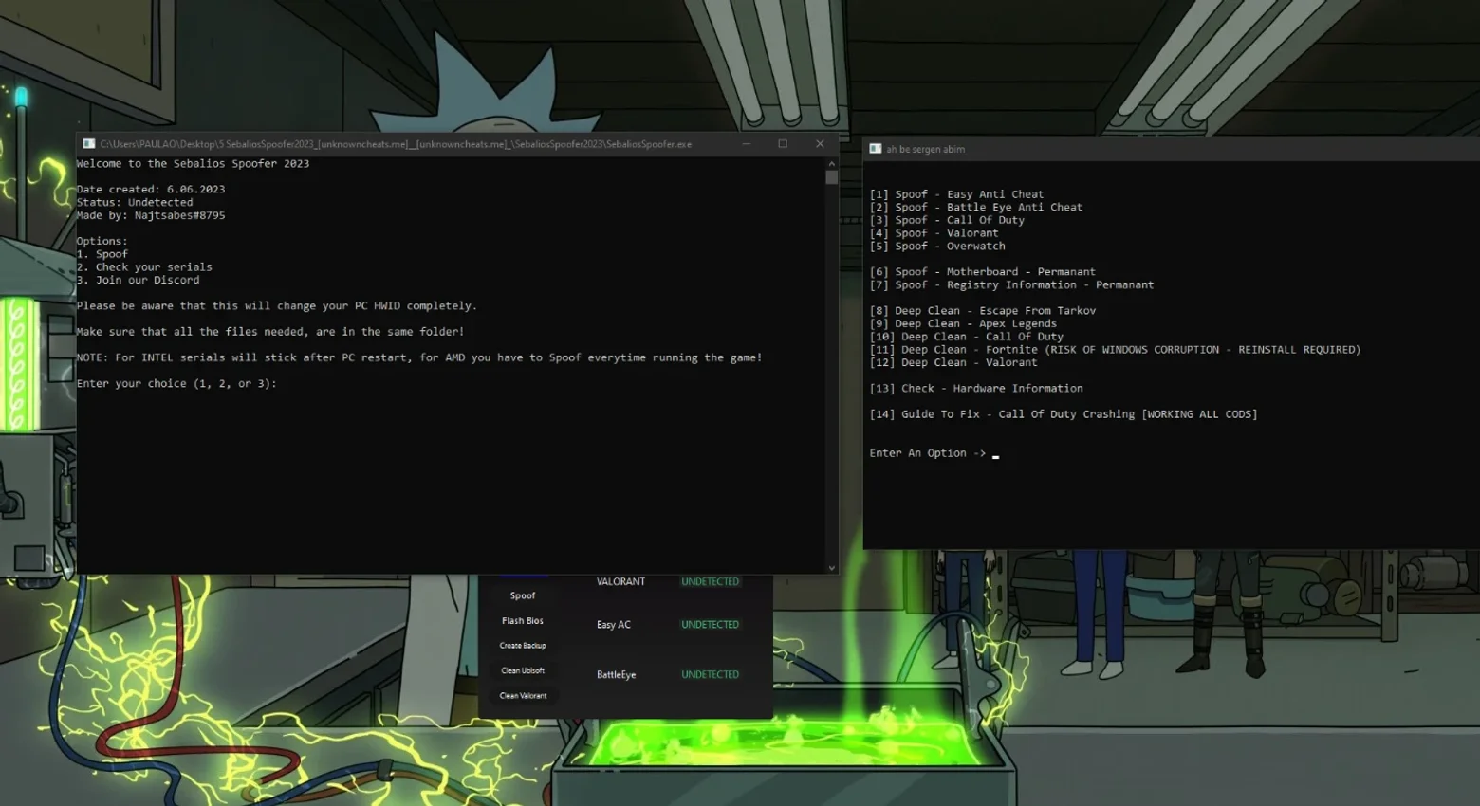Image resolution: width=1480 pixels, height=806 pixels.
Task: Click the '1. Spoof' option line
Action: point(102,254)
